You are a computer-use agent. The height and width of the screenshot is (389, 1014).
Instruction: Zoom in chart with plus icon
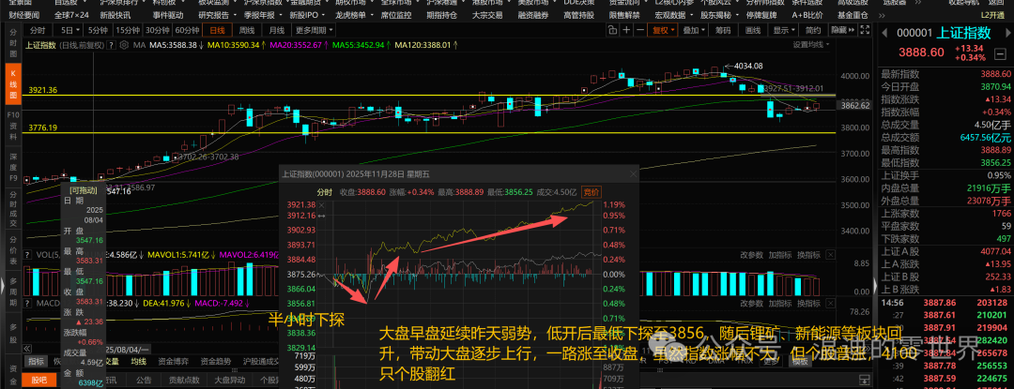(x=626, y=30)
